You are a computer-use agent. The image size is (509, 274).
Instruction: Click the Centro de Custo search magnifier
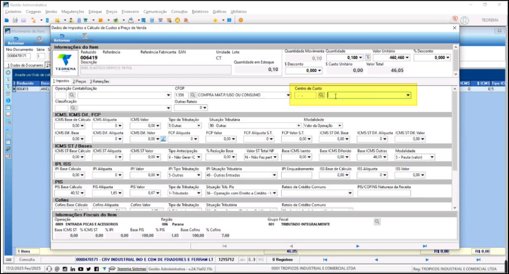321,96
